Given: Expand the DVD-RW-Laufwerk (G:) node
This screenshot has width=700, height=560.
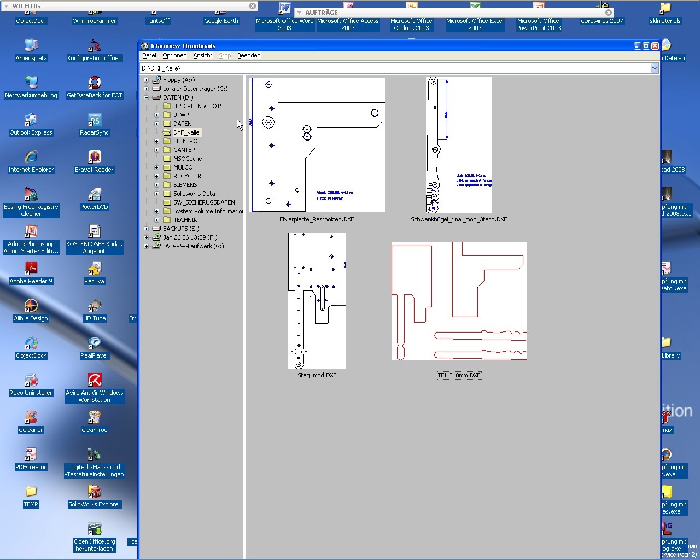Looking at the screenshot, I should [x=147, y=246].
